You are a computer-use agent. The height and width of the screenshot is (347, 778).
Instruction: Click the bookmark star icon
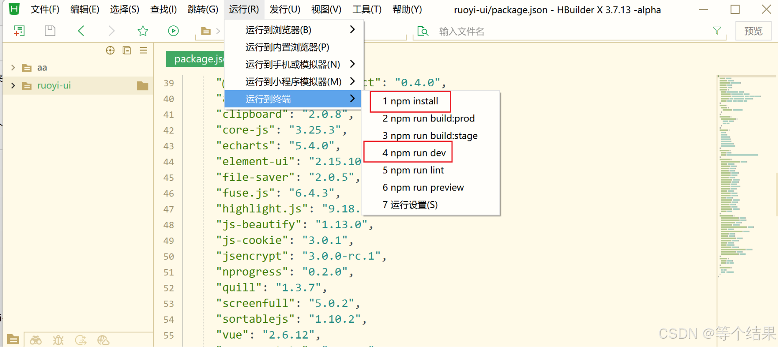click(143, 31)
